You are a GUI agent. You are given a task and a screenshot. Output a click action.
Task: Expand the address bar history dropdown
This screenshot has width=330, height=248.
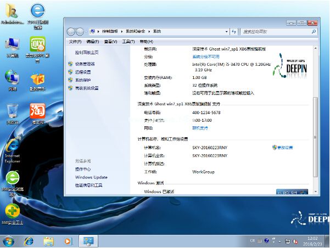pos(226,32)
